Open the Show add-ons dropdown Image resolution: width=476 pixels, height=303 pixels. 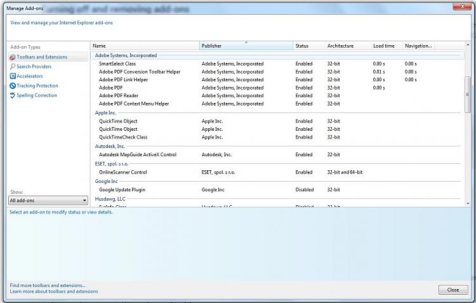click(x=48, y=200)
